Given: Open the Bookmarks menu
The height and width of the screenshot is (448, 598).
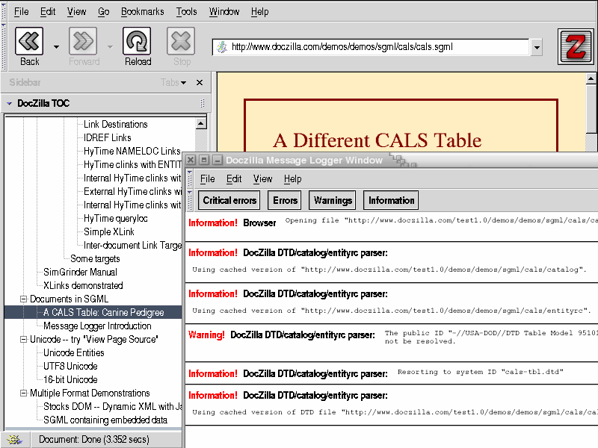Looking at the screenshot, I should pyautogui.click(x=143, y=12).
